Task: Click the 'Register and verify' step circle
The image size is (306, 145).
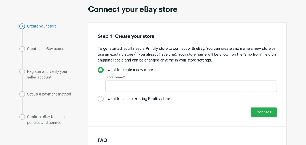Action: (x=22, y=71)
